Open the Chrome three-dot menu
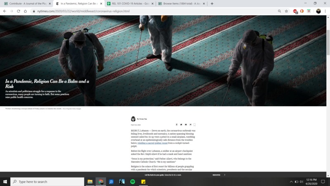The width and height of the screenshot is (330, 186). (x=325, y=11)
